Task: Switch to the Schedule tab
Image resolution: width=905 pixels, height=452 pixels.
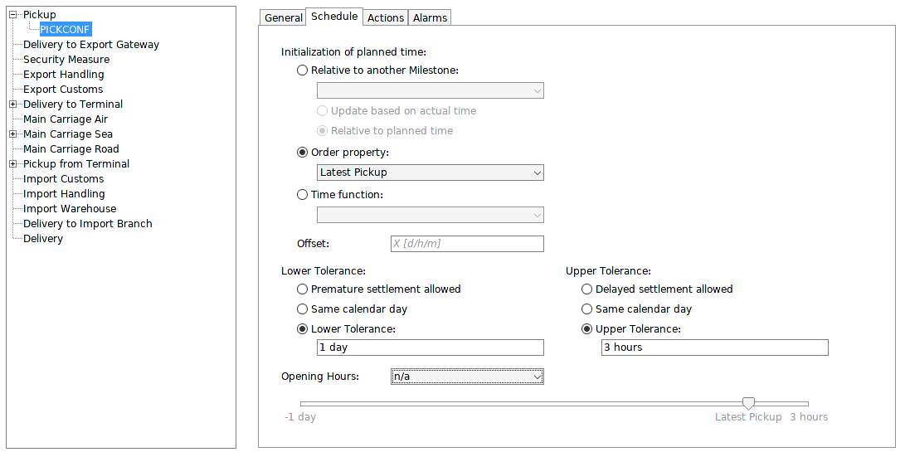Action: click(x=334, y=17)
